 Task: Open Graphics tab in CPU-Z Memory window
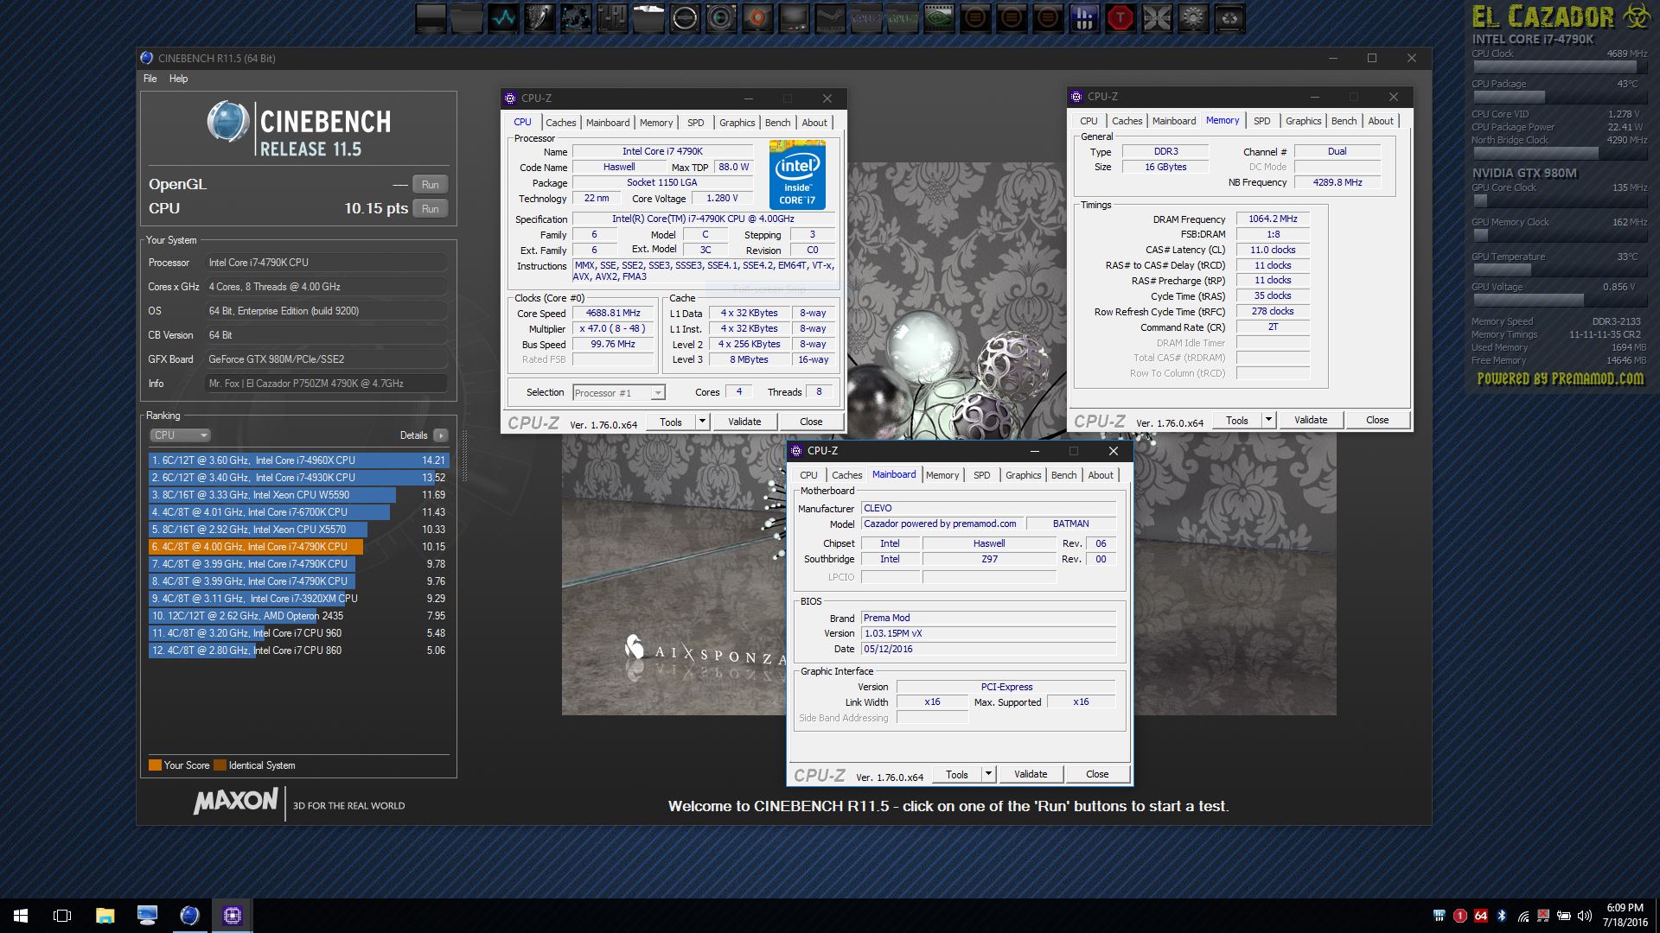coord(1303,121)
